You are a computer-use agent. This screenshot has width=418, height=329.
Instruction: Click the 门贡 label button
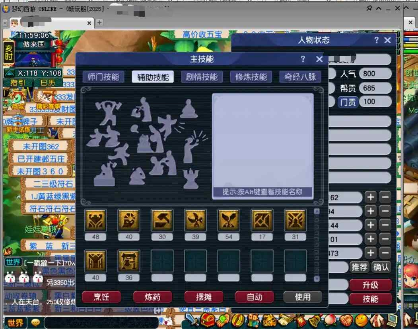(348, 102)
